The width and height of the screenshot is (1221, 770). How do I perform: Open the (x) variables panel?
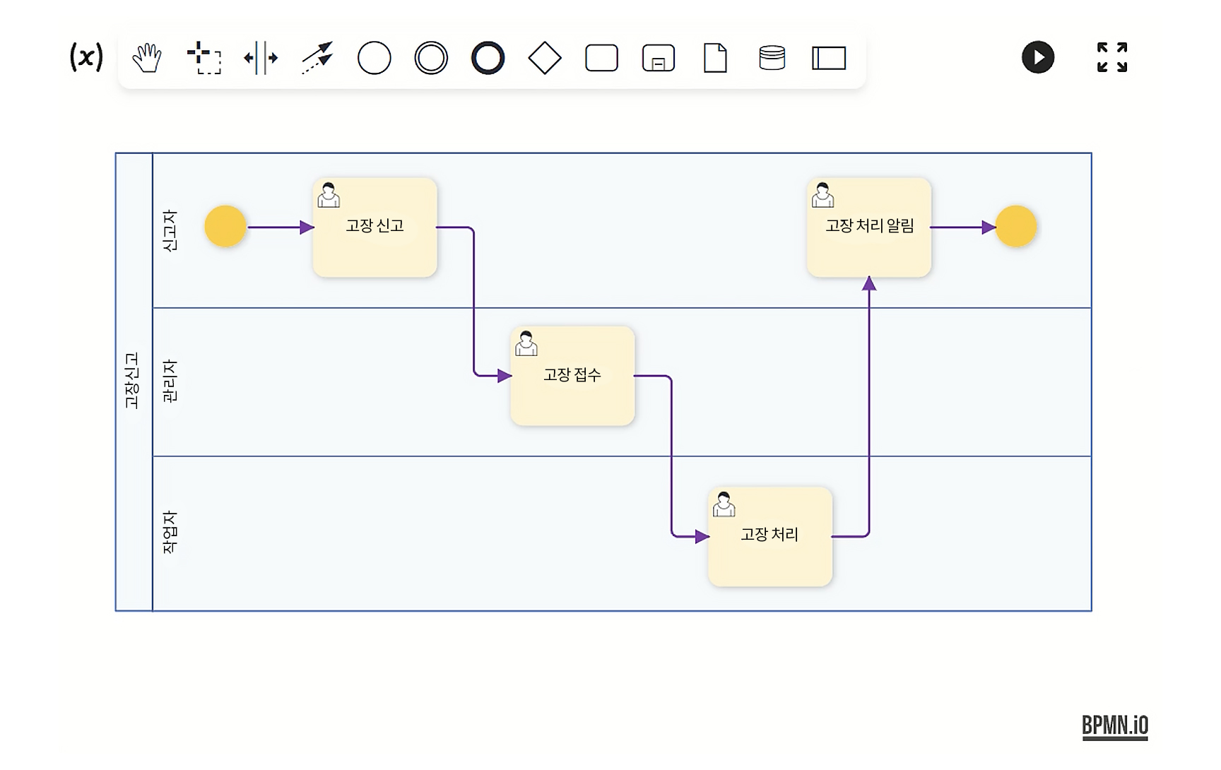86,57
